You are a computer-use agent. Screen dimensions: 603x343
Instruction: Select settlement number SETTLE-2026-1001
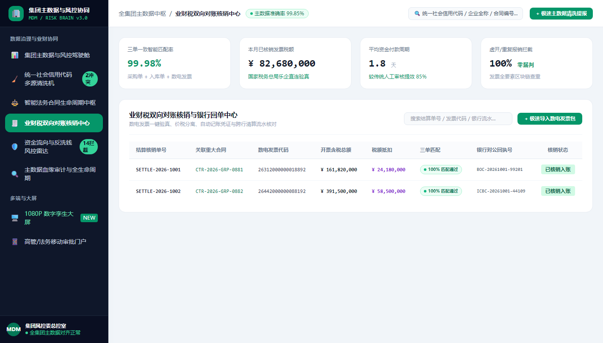(158, 170)
